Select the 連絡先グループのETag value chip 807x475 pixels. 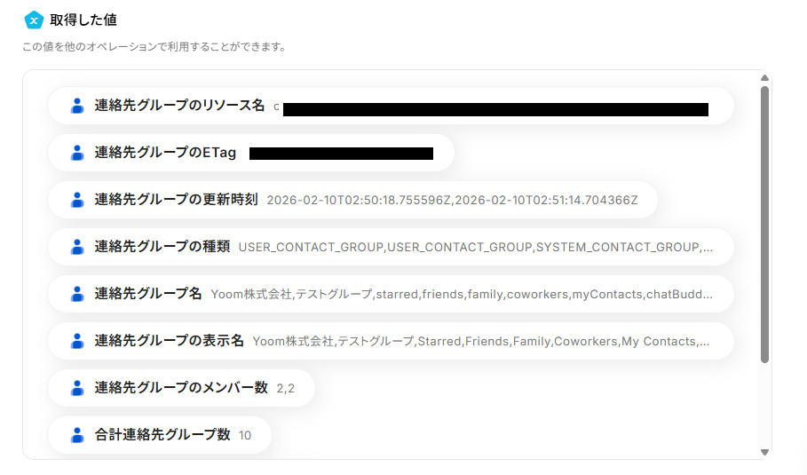[251, 153]
